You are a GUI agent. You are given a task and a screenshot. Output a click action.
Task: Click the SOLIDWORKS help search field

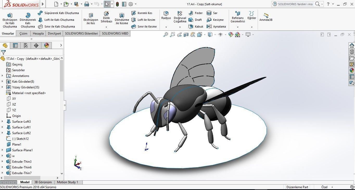point(295,4)
